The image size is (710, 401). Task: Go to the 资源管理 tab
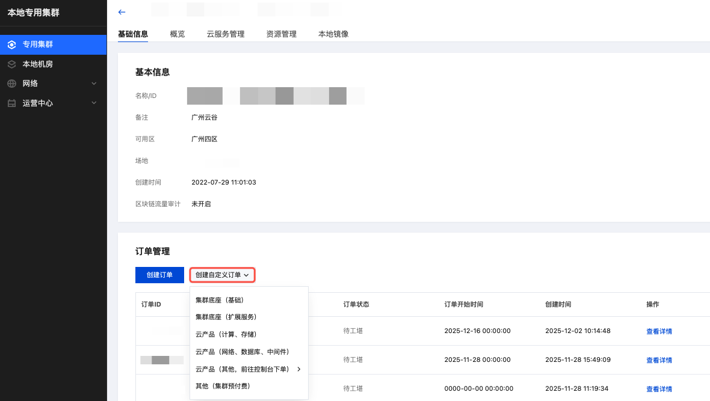click(x=281, y=34)
